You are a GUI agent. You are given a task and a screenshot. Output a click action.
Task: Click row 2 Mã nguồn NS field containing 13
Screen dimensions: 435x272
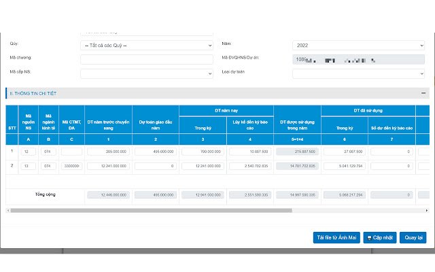pos(29,166)
